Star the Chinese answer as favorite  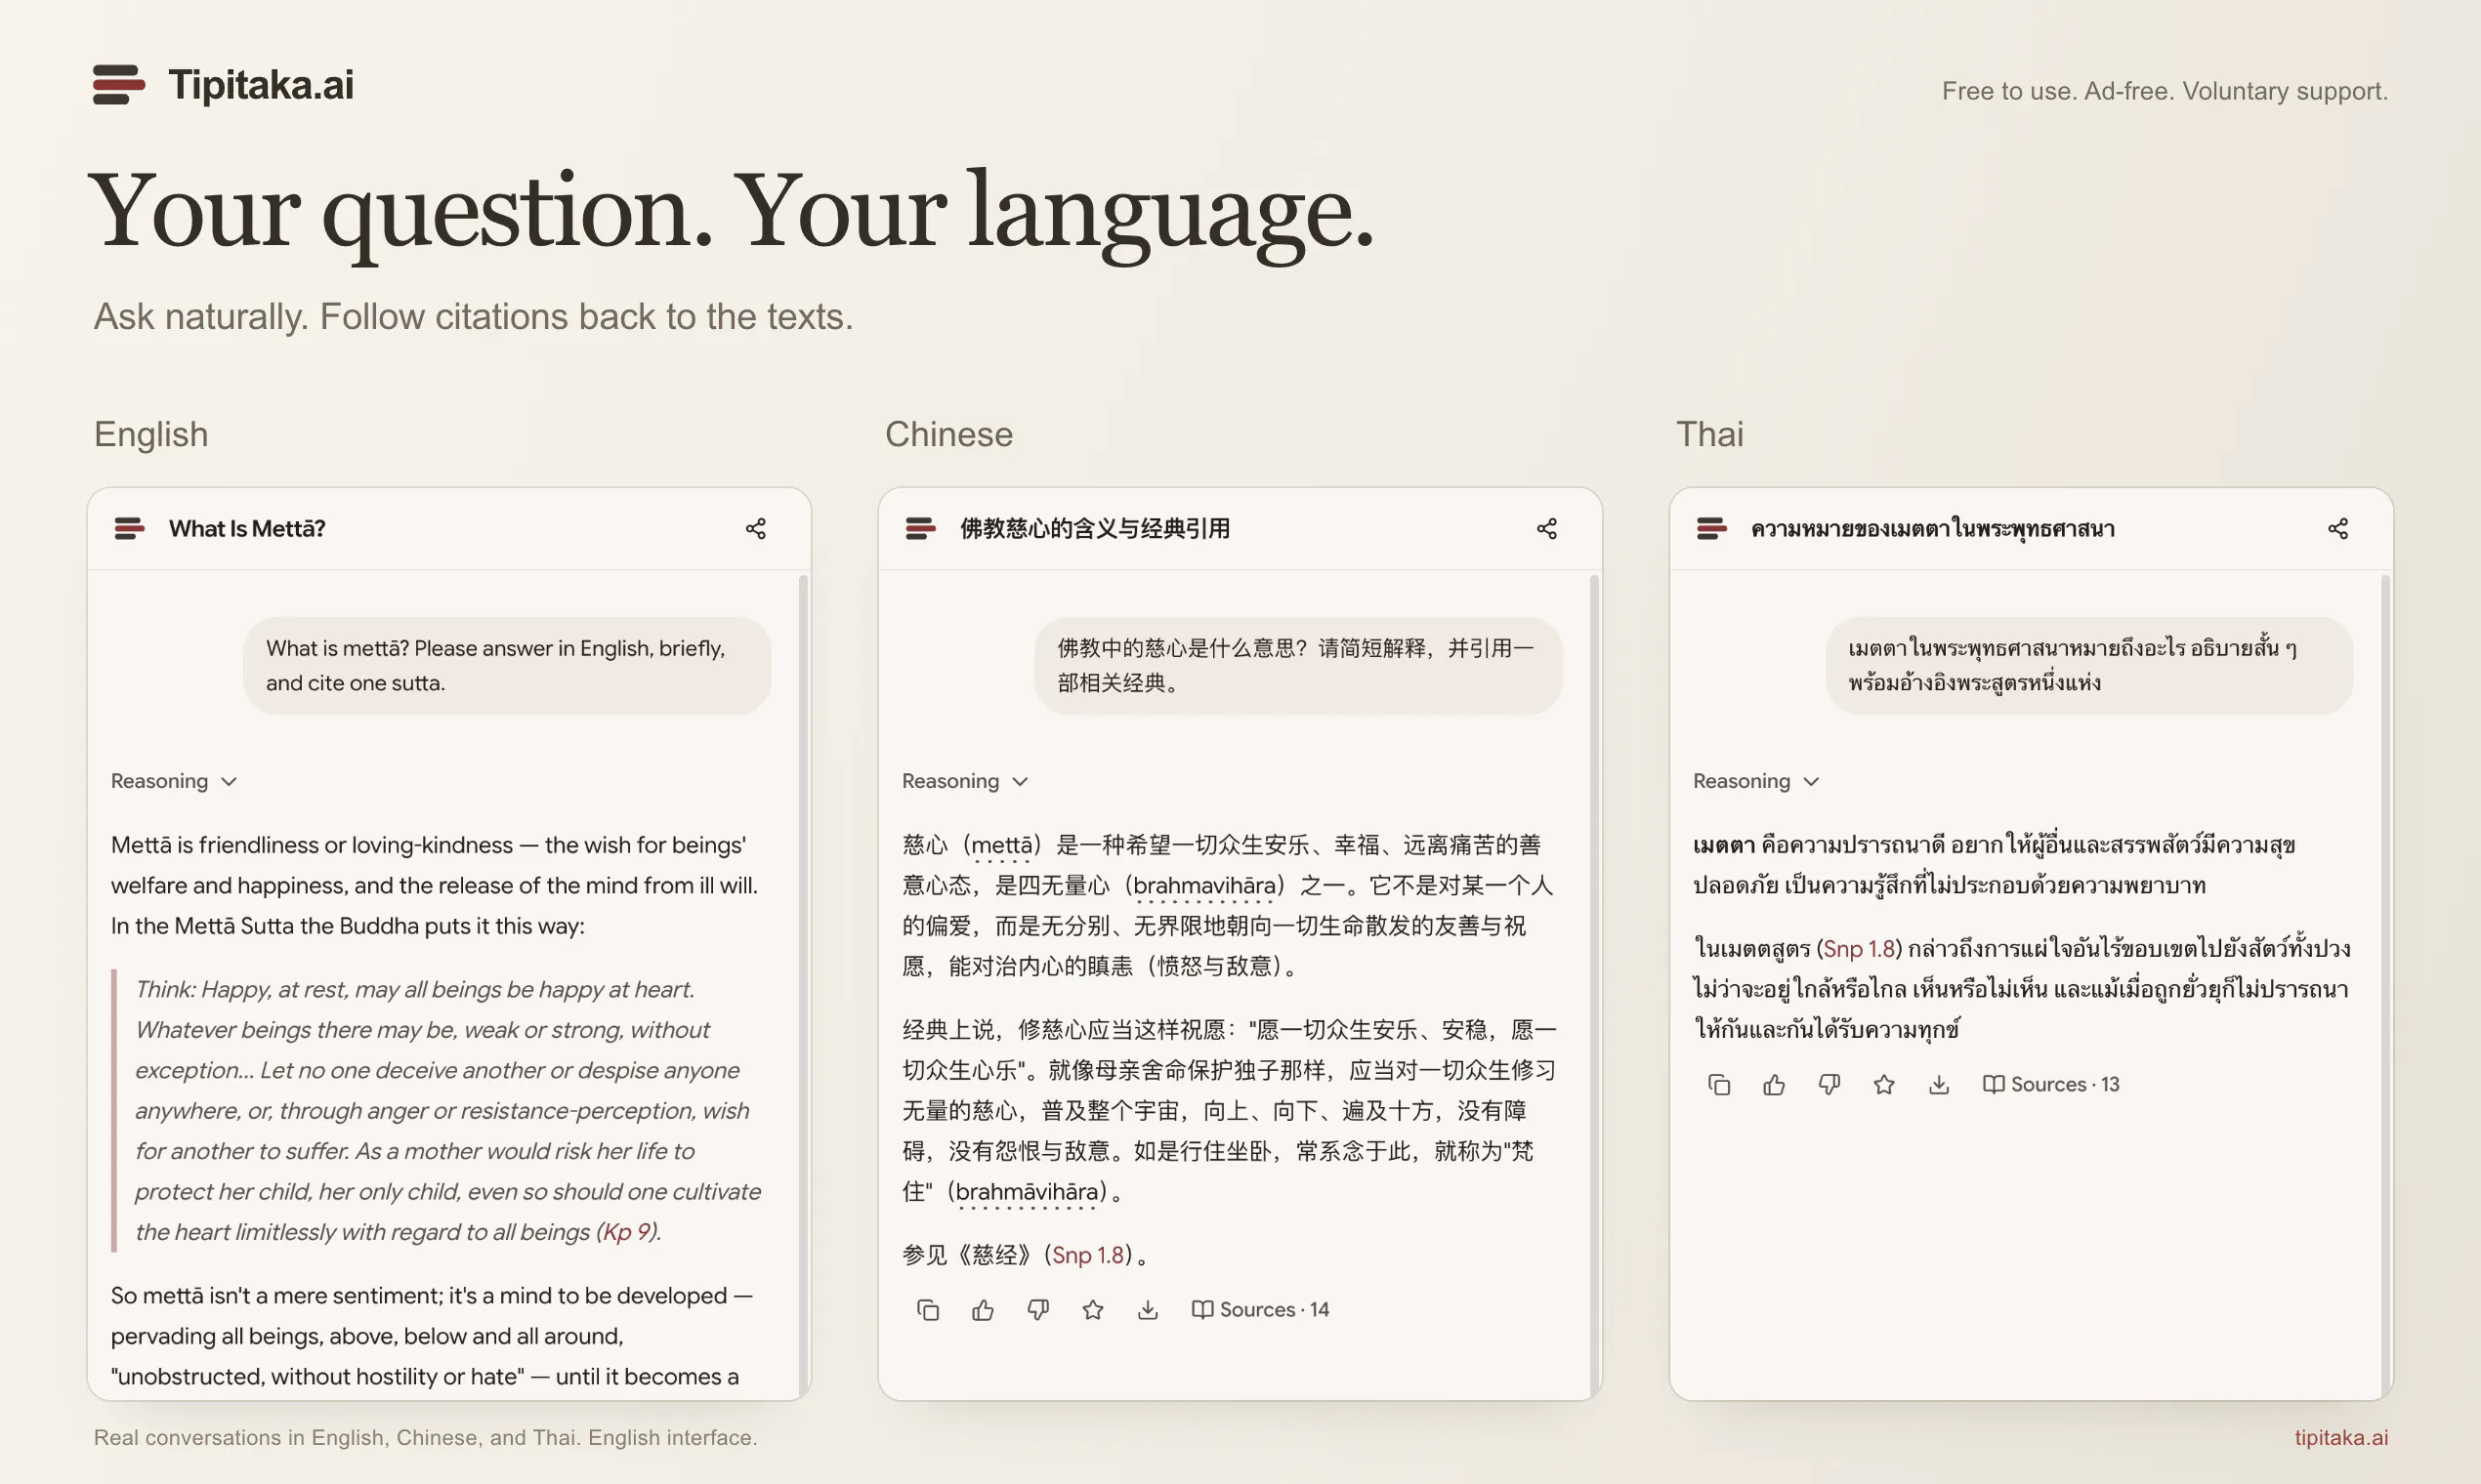click(1092, 1310)
